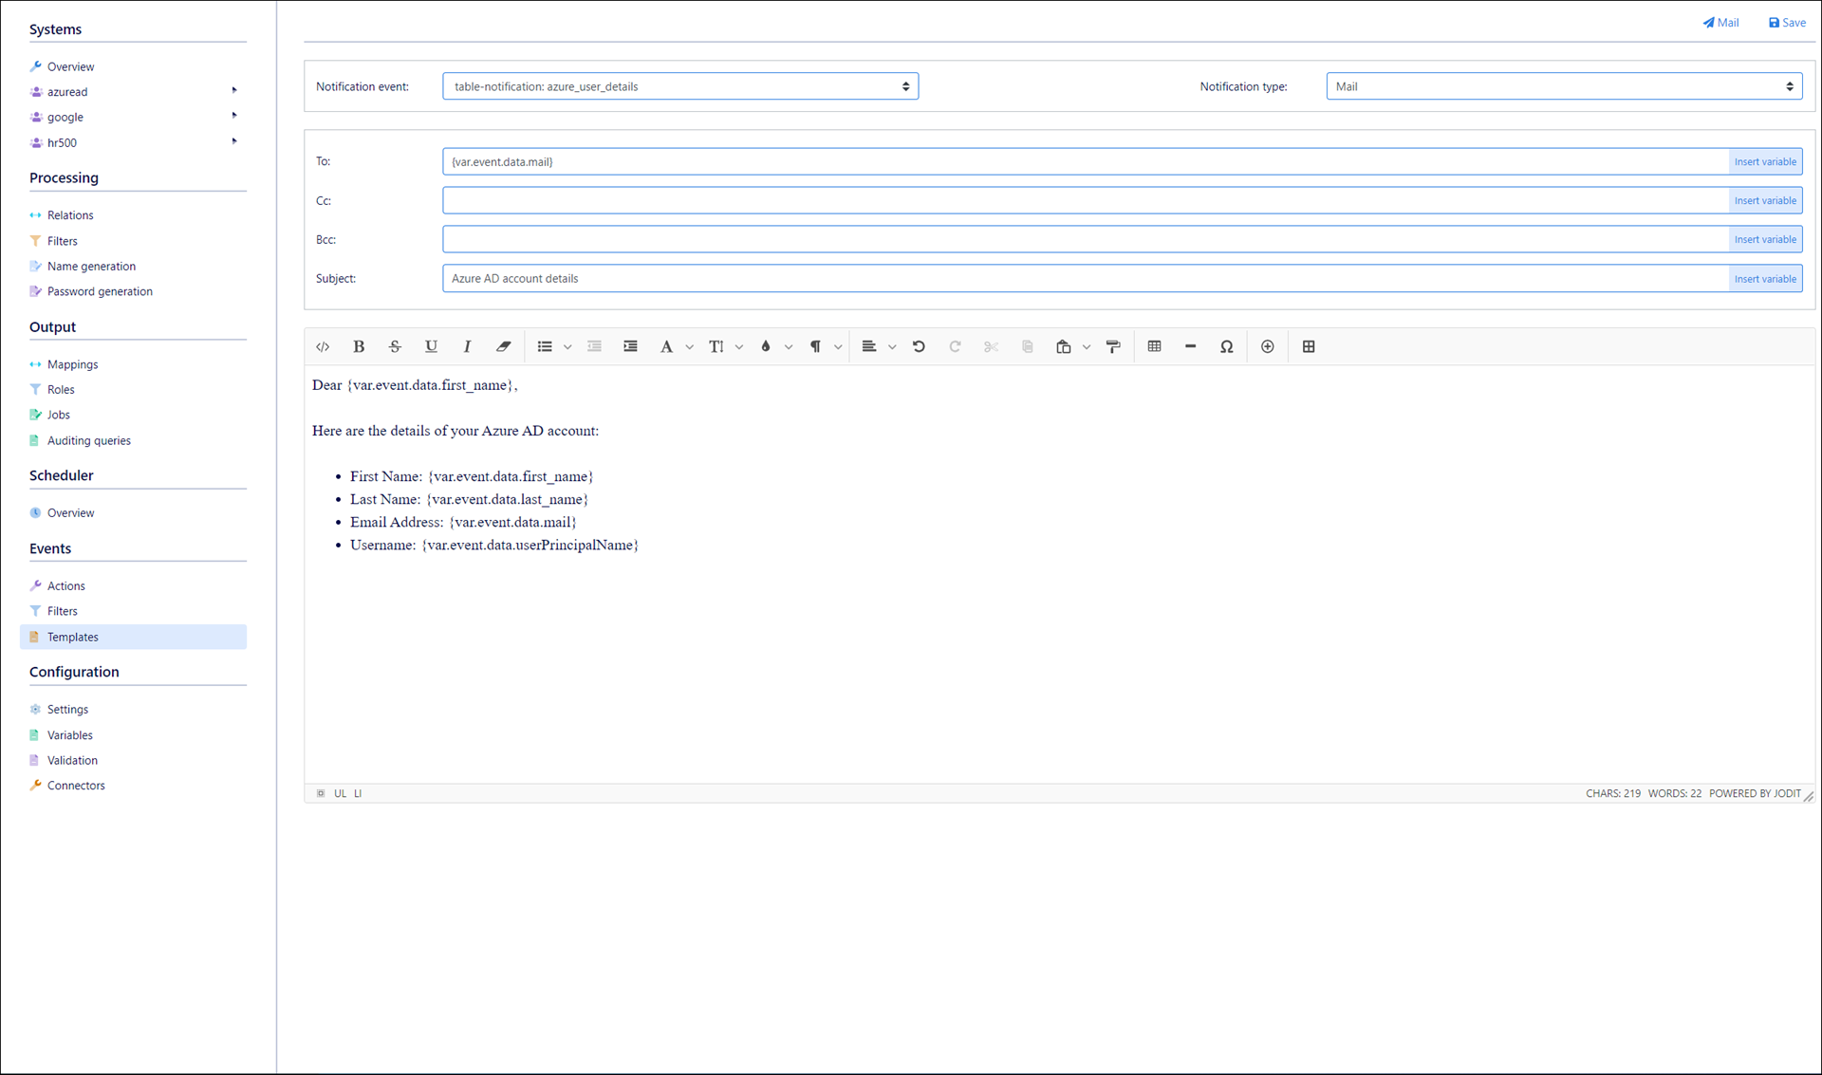The height and width of the screenshot is (1075, 1822).
Task: Click the copy format paint roller icon
Action: point(1113,346)
